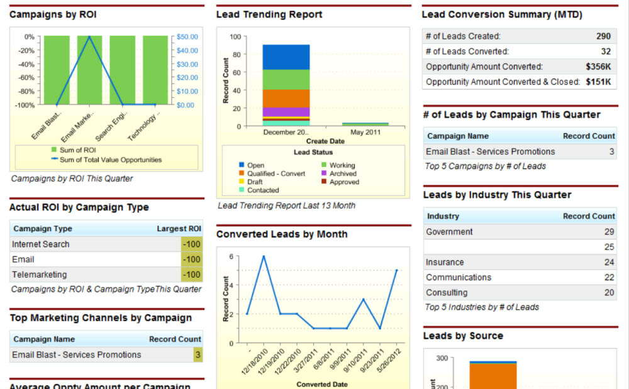Open Top 5 Industries by # of Leads link
629x389 pixels.
tap(482, 307)
